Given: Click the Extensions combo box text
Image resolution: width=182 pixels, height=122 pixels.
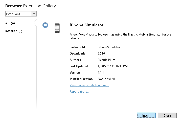Looking at the screenshot, I should (18, 14).
